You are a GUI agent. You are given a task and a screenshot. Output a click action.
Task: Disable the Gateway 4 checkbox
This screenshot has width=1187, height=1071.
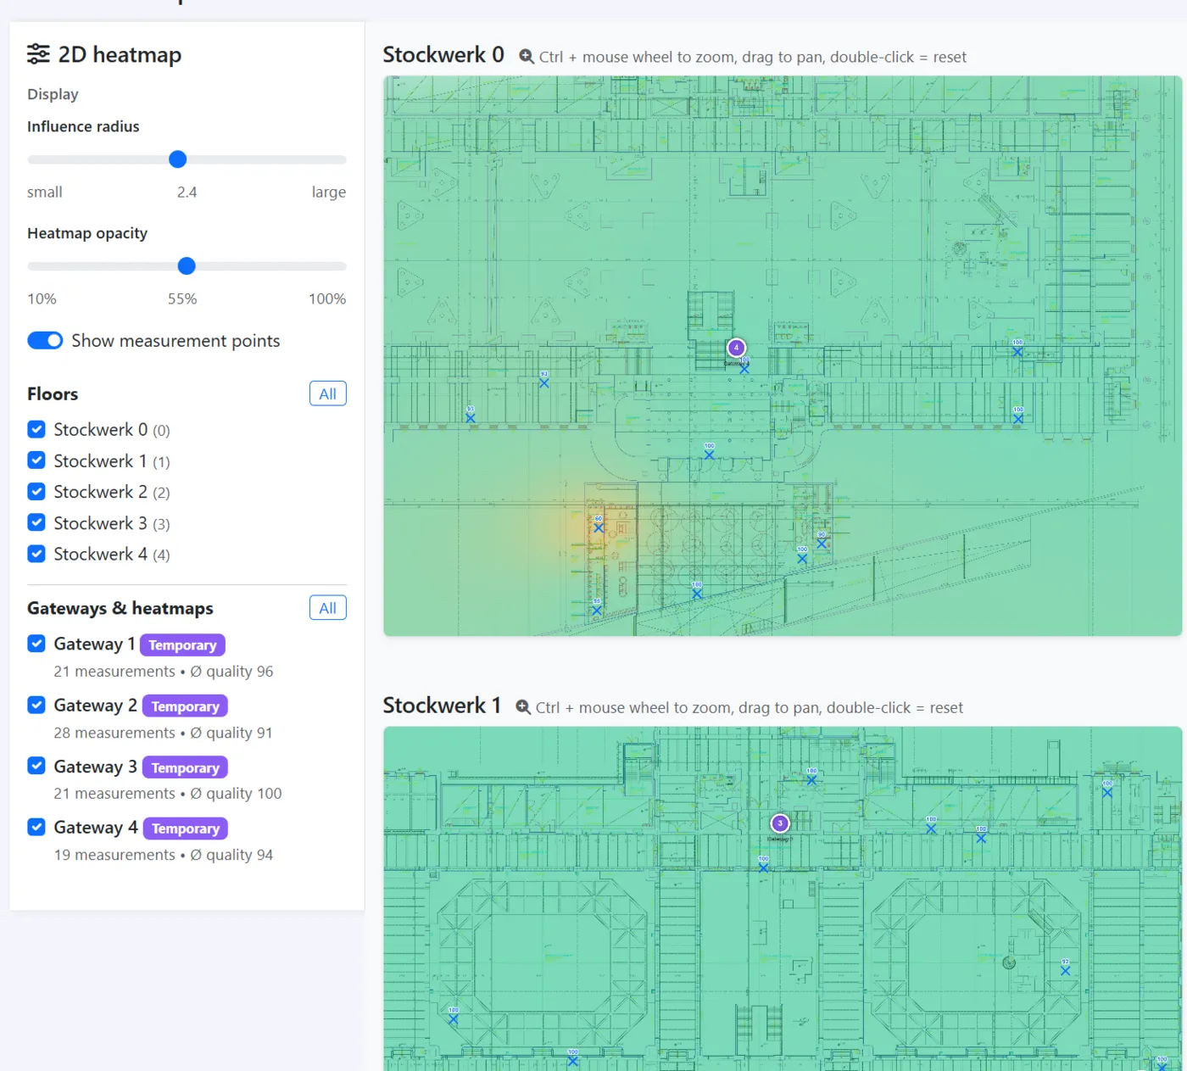36,827
